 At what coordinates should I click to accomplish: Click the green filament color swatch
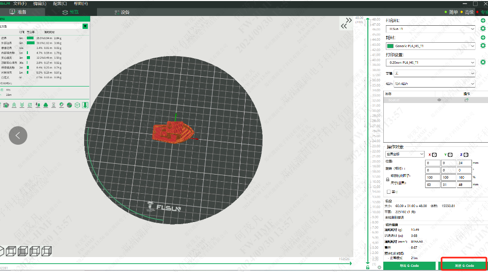pos(390,46)
